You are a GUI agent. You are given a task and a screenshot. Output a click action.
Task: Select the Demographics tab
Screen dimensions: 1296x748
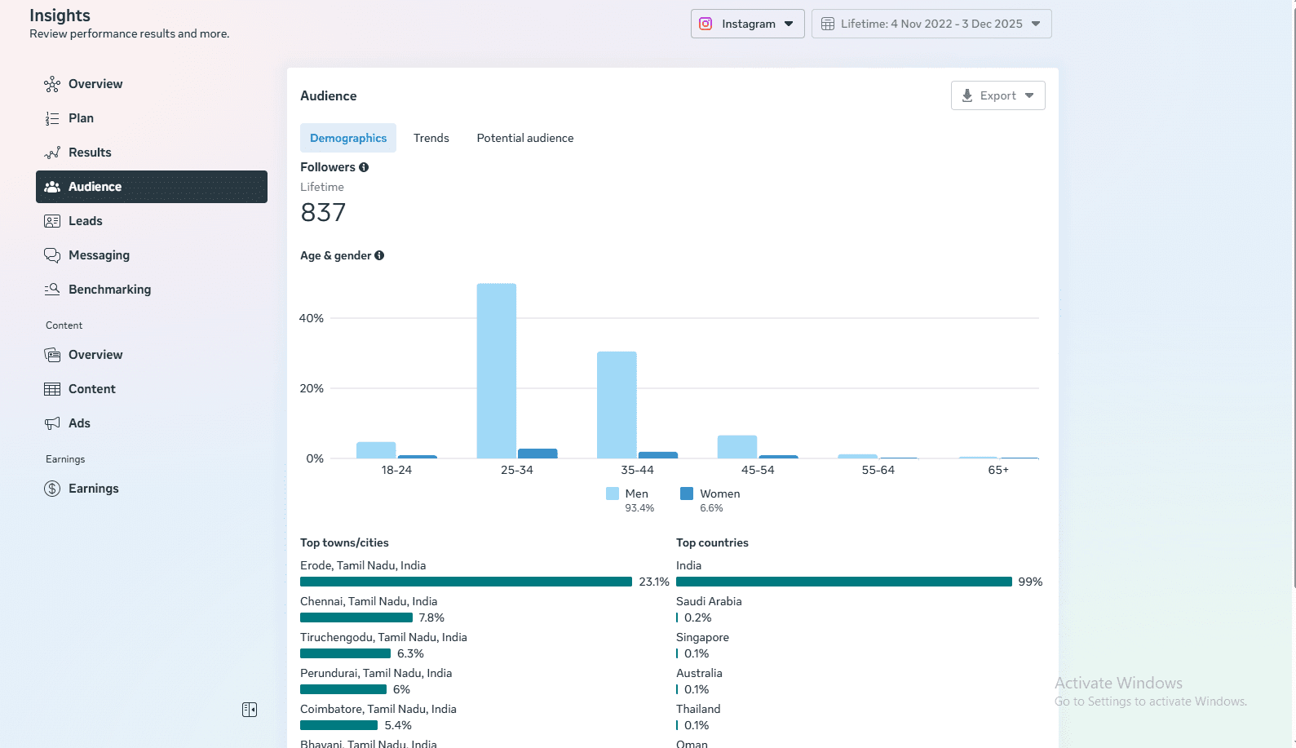click(348, 138)
